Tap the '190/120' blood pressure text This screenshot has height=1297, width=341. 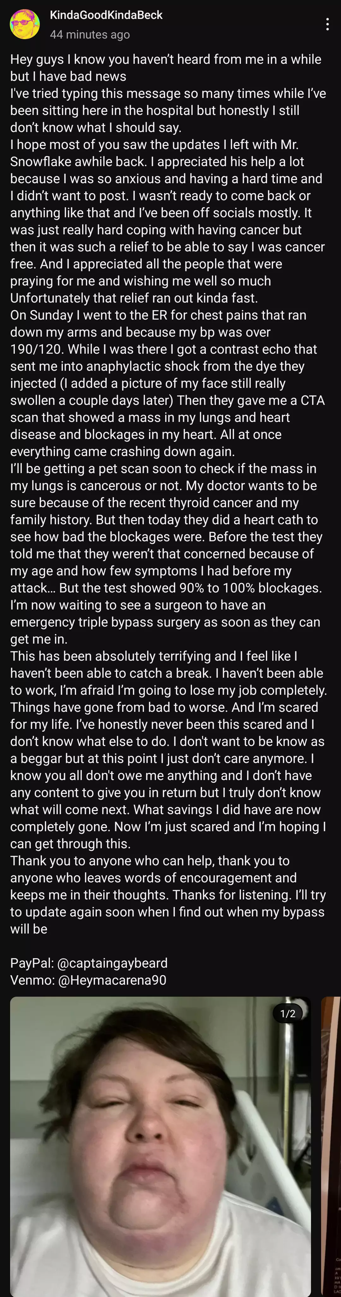pyautogui.click(x=37, y=349)
